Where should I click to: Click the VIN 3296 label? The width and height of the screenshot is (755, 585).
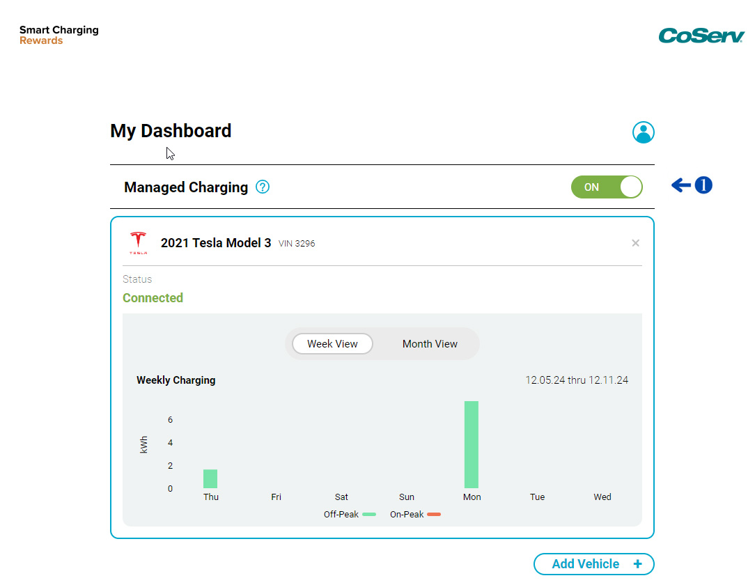point(297,244)
